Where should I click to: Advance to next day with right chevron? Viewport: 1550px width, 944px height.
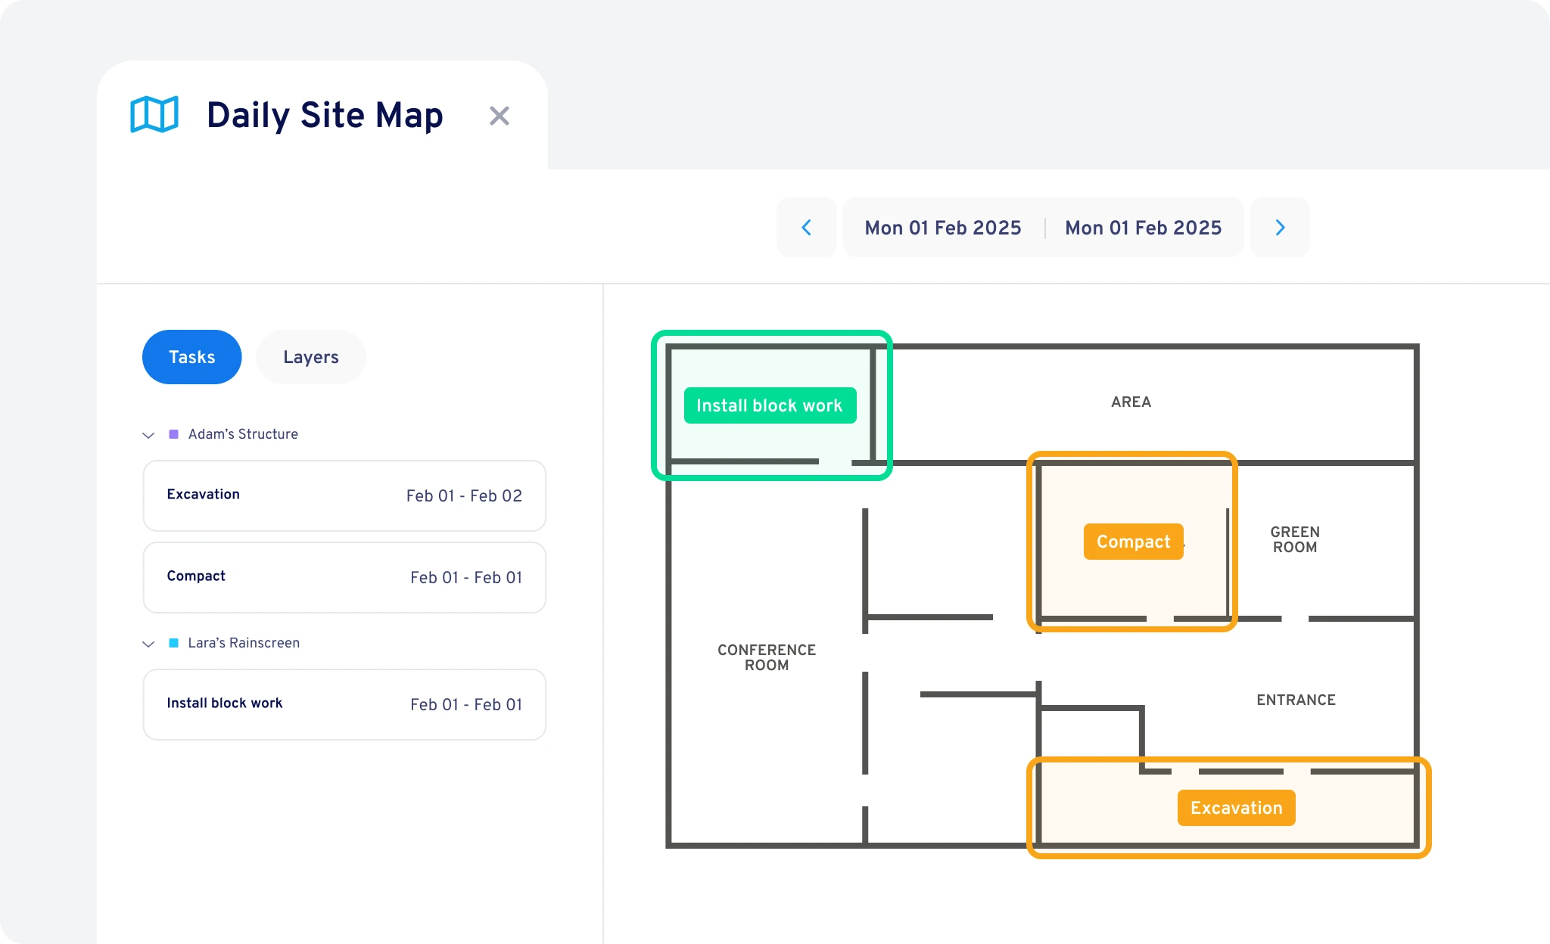(x=1280, y=228)
